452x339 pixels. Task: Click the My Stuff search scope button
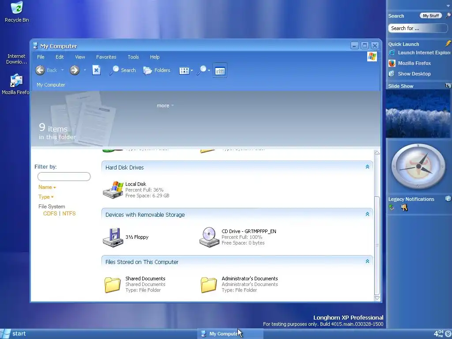(431, 16)
